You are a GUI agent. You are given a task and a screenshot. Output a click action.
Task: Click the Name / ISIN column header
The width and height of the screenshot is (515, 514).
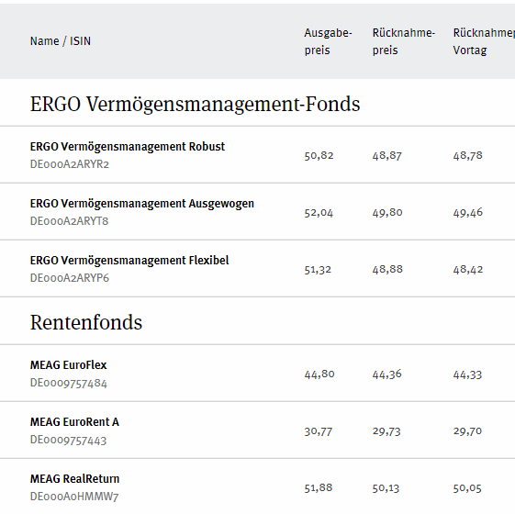pos(61,41)
